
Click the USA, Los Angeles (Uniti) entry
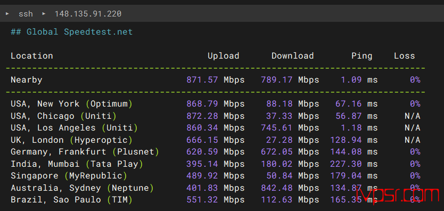point(74,128)
